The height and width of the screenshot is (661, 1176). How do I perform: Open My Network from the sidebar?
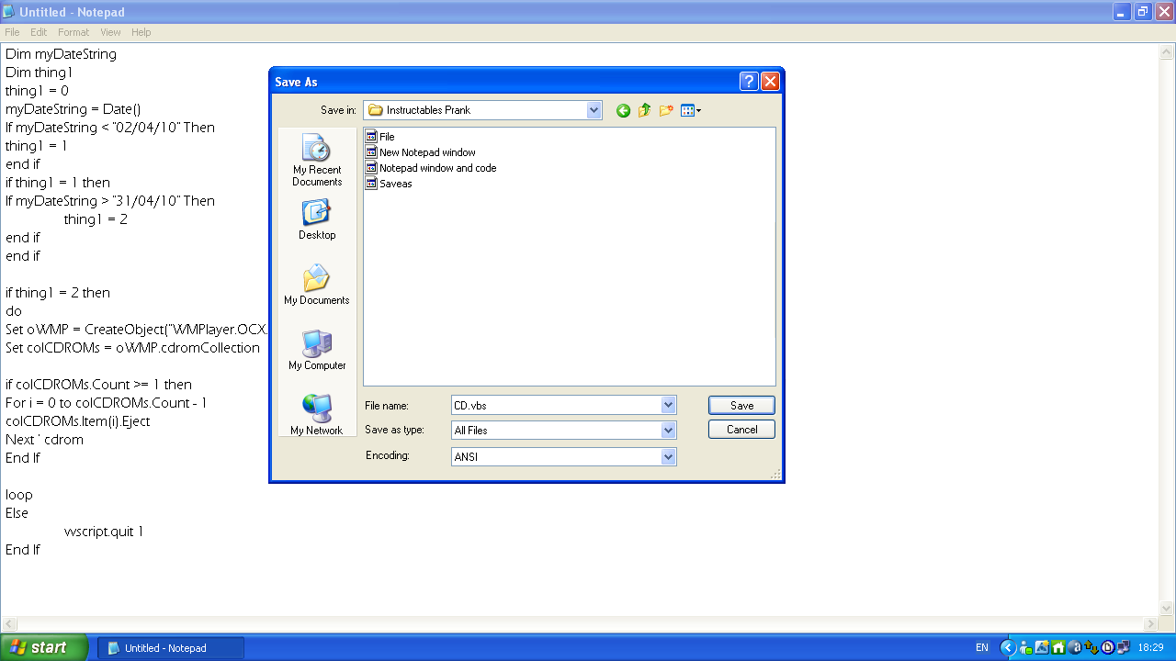[316, 410]
